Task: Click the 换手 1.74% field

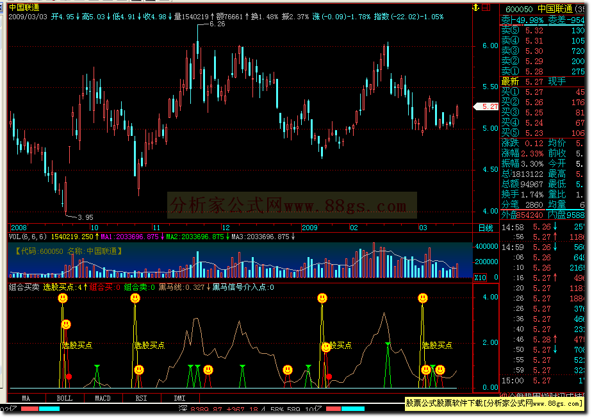Action: (x=522, y=195)
